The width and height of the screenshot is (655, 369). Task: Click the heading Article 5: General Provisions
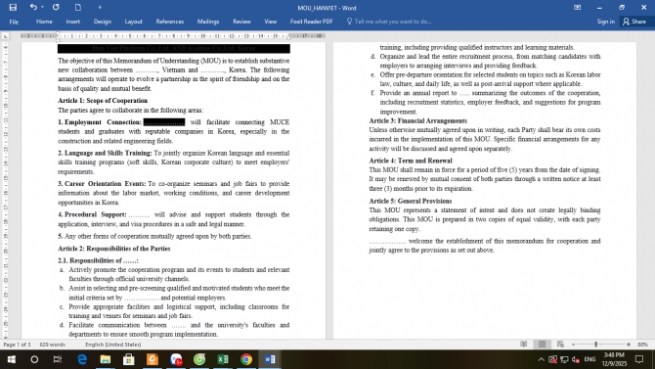click(411, 201)
